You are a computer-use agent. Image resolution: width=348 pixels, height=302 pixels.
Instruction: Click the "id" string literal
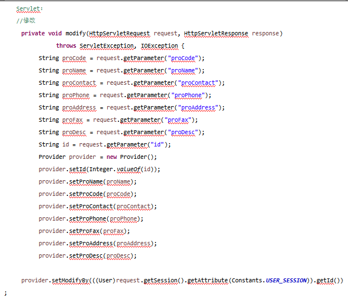pyautogui.click(x=157, y=145)
